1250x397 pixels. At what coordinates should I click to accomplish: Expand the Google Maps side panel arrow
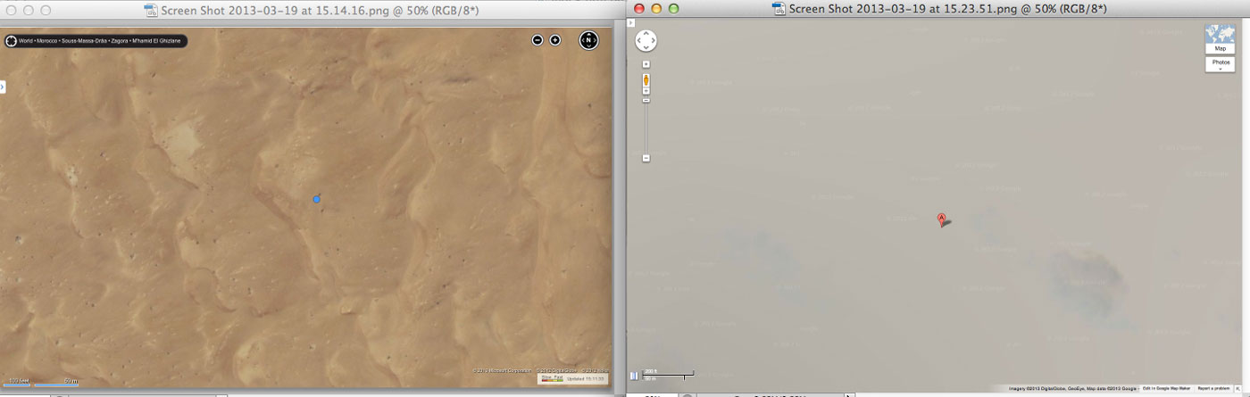[x=631, y=23]
